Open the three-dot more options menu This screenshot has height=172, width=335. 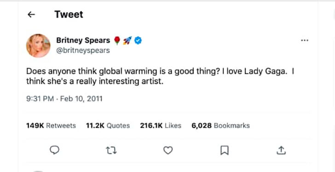point(305,40)
